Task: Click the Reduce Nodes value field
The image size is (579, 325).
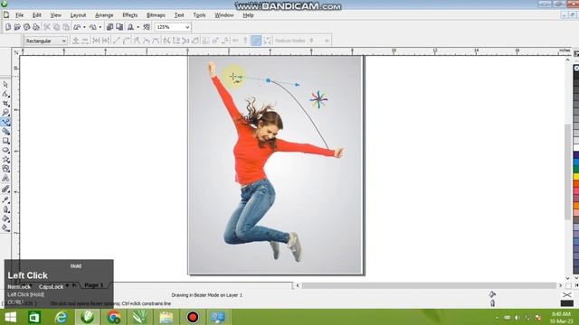Action: (316, 41)
